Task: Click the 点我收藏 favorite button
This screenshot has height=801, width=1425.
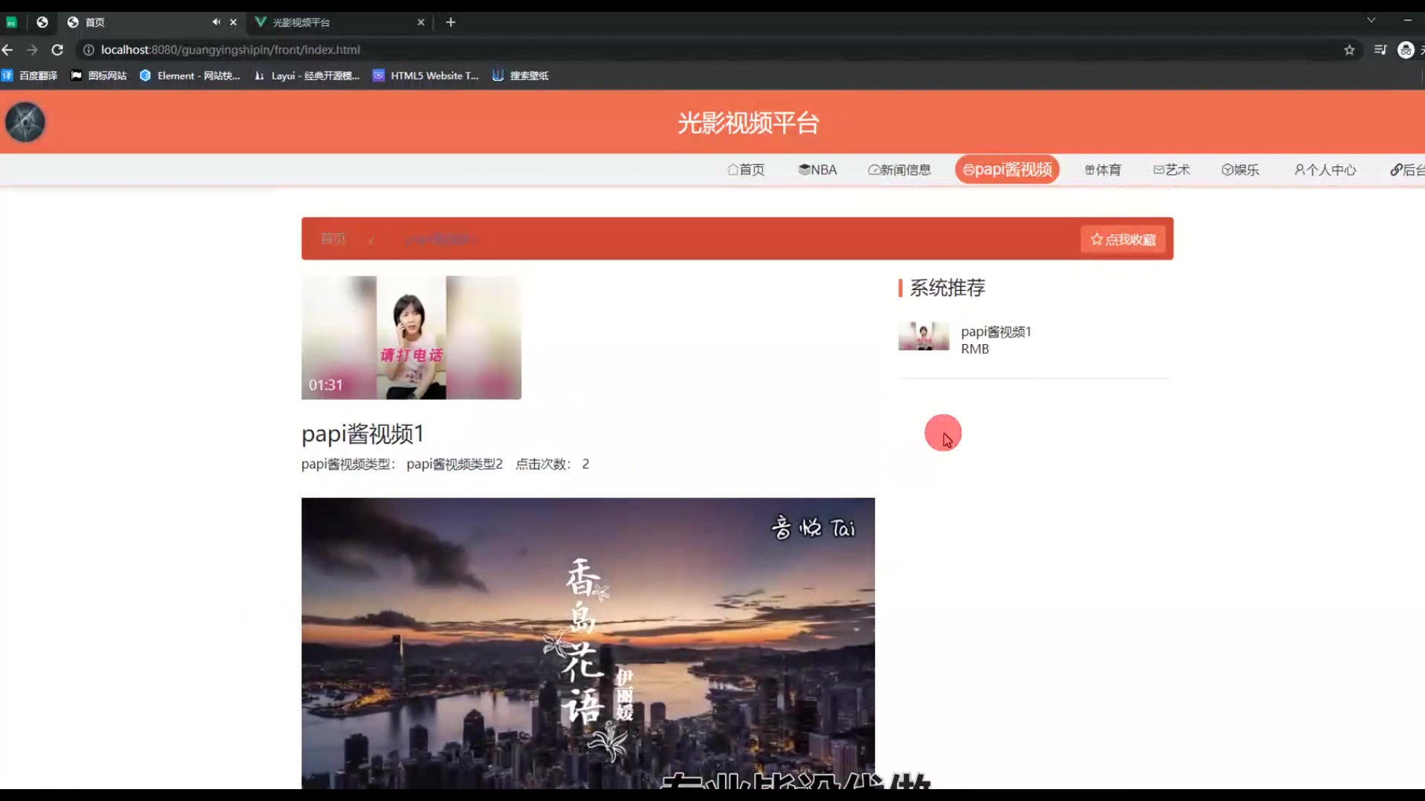Action: pos(1123,240)
